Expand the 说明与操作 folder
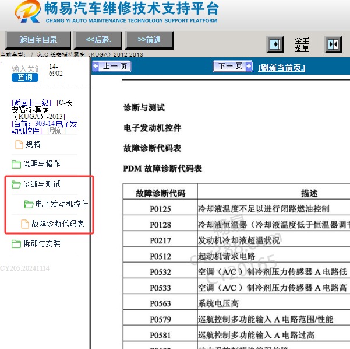This screenshot has height=349, width=350. tap(41, 164)
